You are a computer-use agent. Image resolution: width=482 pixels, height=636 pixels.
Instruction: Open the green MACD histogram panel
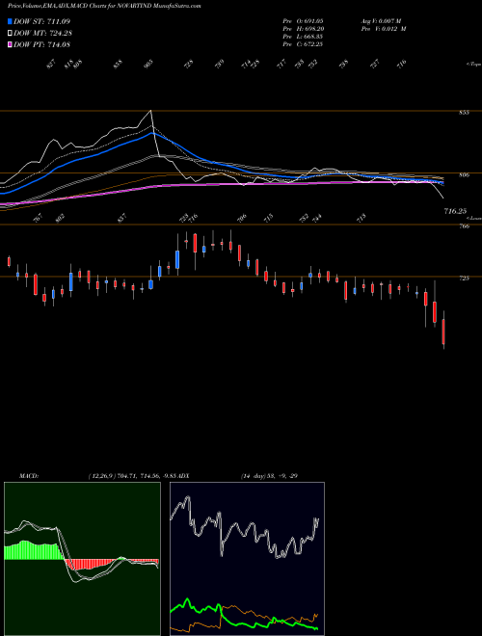[x=82, y=559]
